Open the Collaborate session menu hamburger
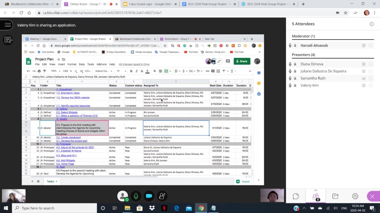 pos(7,25)
